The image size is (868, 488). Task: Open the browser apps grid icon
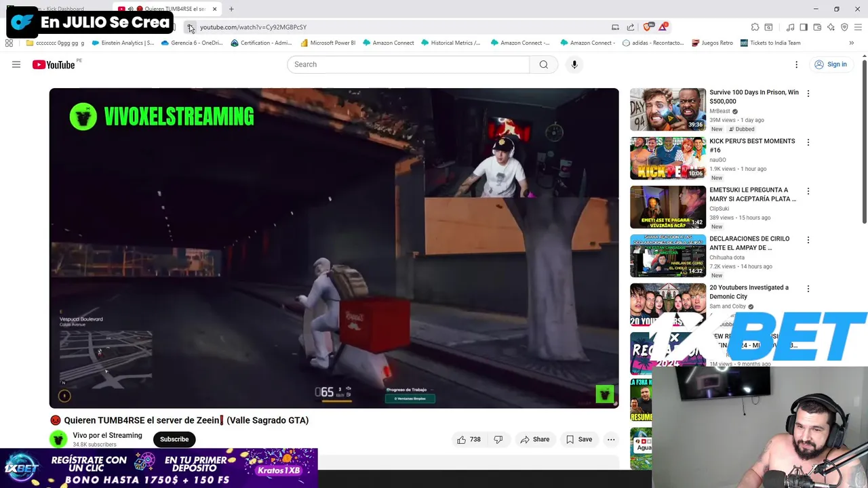pyautogui.click(x=9, y=43)
